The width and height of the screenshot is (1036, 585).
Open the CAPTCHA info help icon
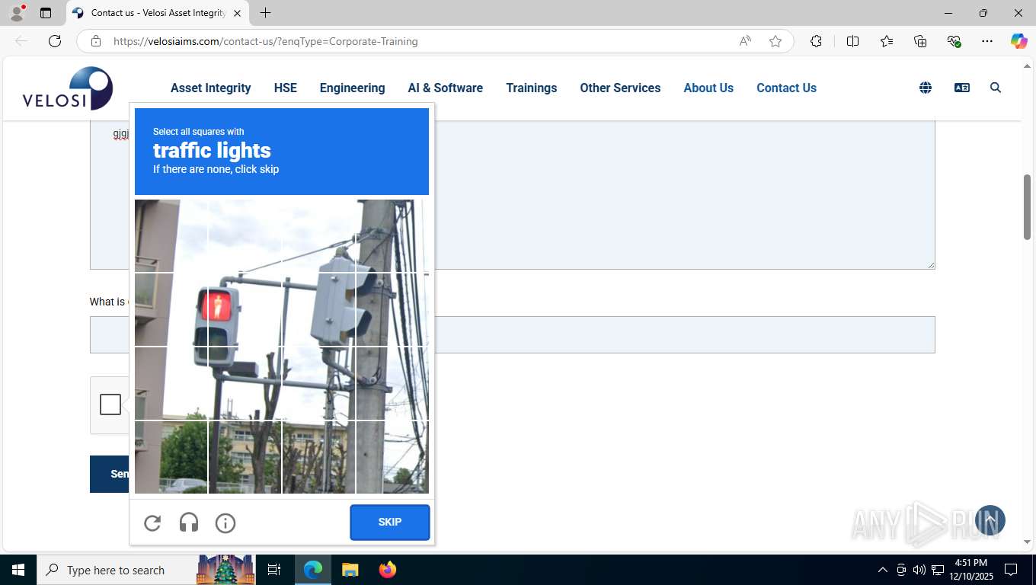click(225, 523)
